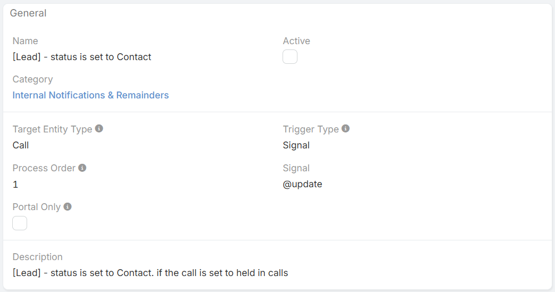
Task: Open the Internal Notifications & Remainders category
Action: pyautogui.click(x=90, y=95)
